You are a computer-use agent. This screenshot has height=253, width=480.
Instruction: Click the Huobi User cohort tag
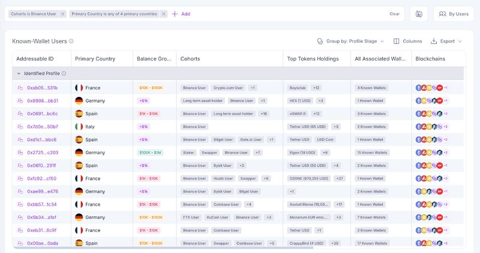(x=223, y=178)
